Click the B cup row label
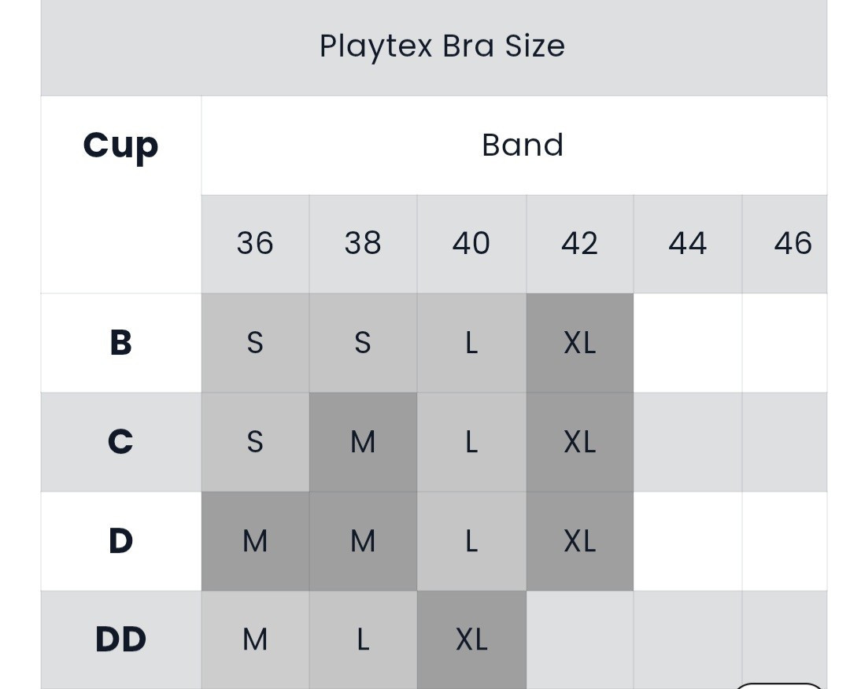This screenshot has width=850, height=689. (121, 343)
